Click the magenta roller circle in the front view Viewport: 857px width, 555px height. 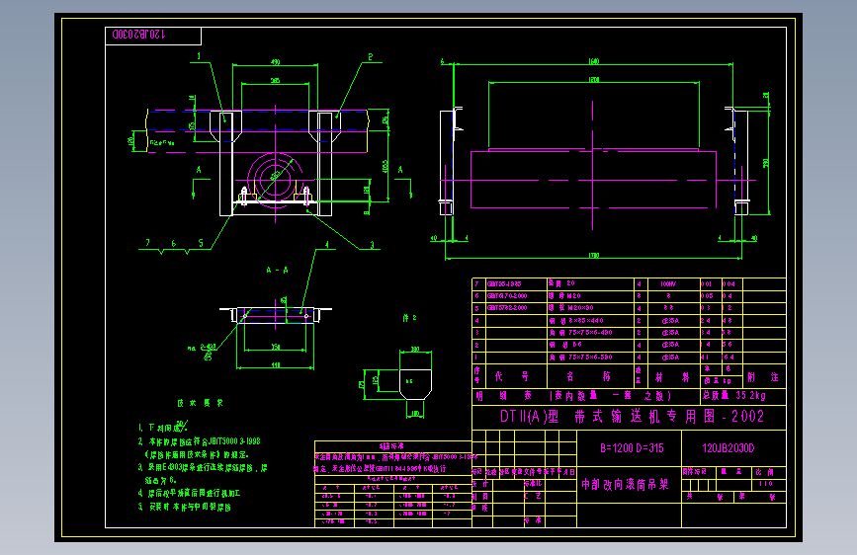pos(275,179)
